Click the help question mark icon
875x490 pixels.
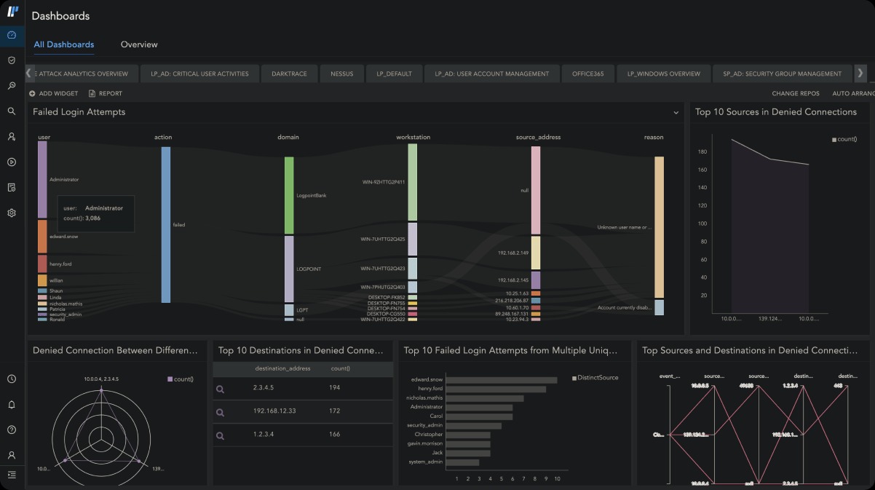point(12,430)
